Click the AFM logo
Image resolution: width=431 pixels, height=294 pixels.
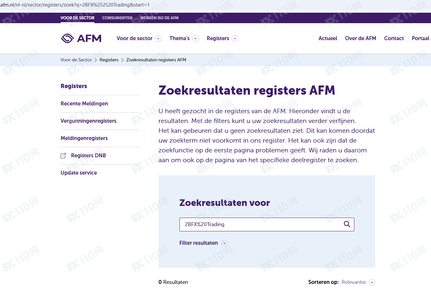tap(81, 39)
